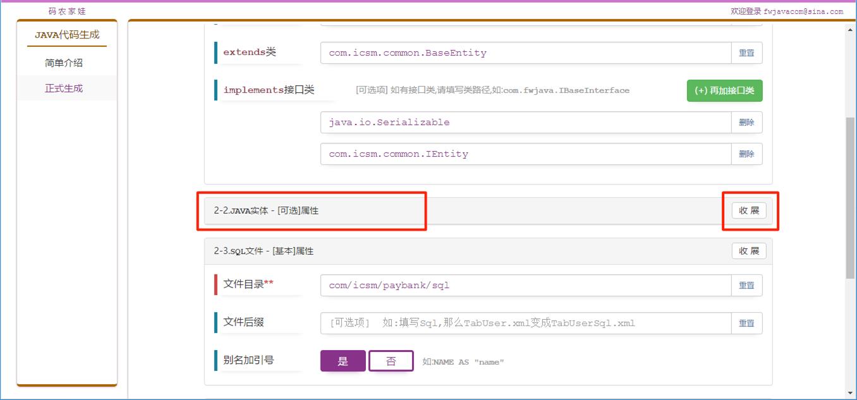Choose 否 for 别名加引号
This screenshot has width=857, height=400.
(x=391, y=361)
